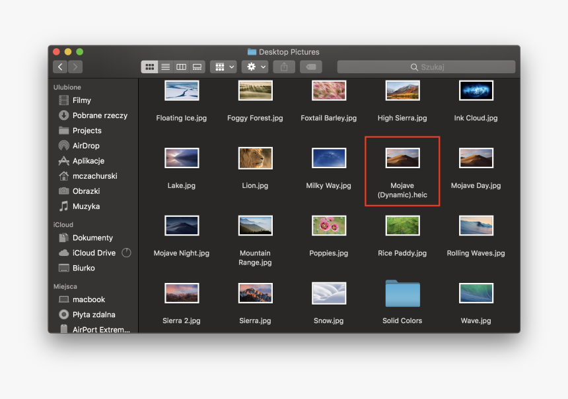Click the back navigation button
The width and height of the screenshot is (568, 399).
click(x=60, y=66)
